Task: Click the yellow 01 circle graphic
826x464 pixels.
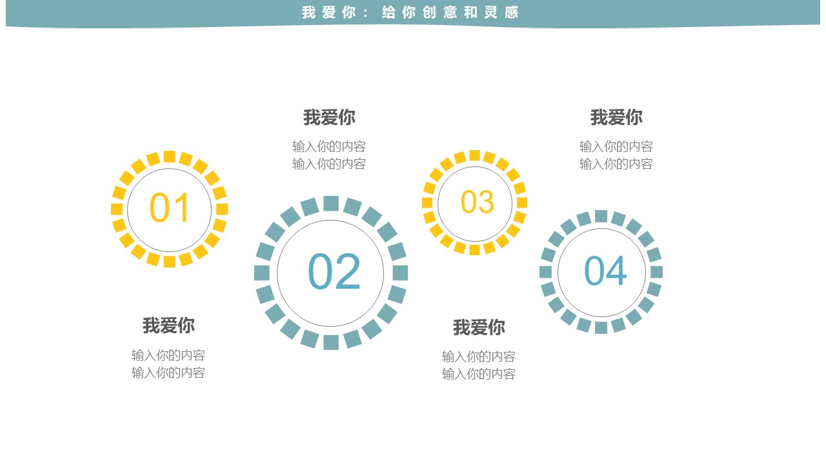Action: click(x=169, y=209)
